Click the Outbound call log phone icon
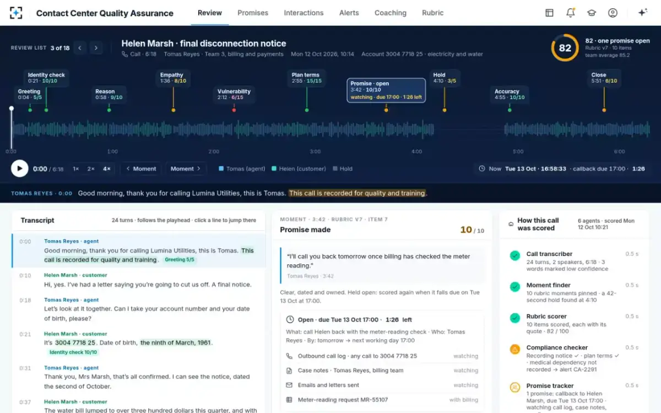Viewport: 661px width, 413px height. [290, 356]
